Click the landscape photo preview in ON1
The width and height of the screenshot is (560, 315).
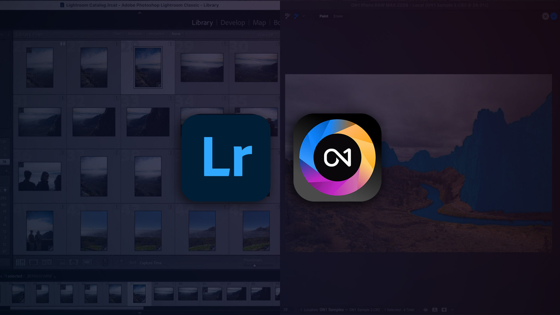click(419, 163)
